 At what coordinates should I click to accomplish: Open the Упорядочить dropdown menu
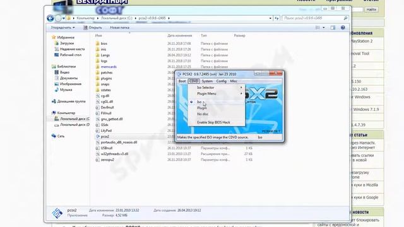(x=62, y=28)
